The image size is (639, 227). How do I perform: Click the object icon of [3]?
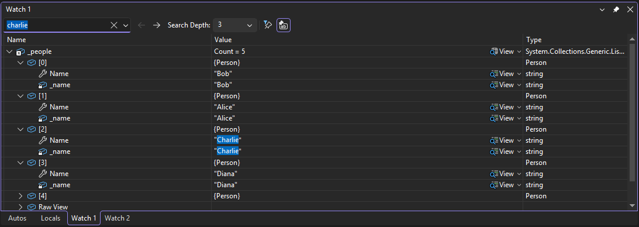point(32,163)
